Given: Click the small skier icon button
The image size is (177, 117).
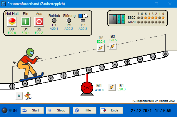Looking at the screenshot, I should (28, 95).
